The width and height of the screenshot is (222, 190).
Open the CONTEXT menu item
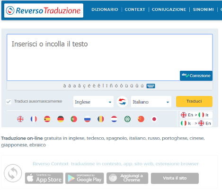click(x=135, y=9)
